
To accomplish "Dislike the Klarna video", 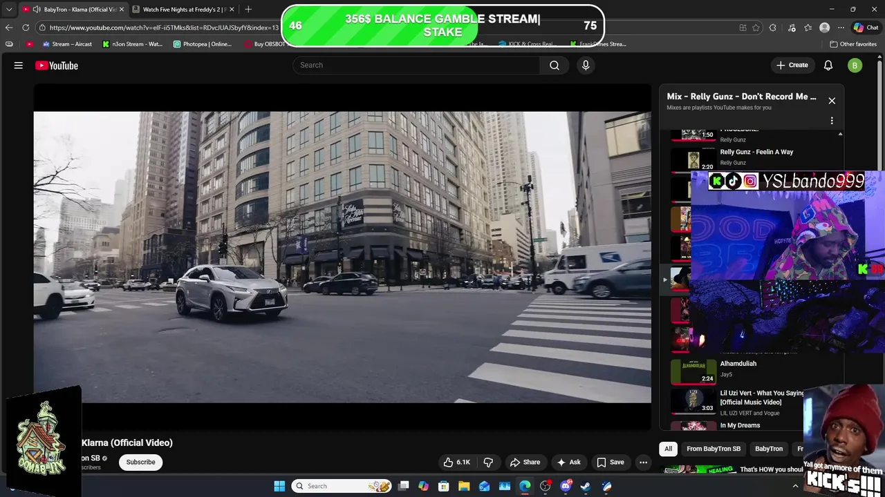I will 488,462.
